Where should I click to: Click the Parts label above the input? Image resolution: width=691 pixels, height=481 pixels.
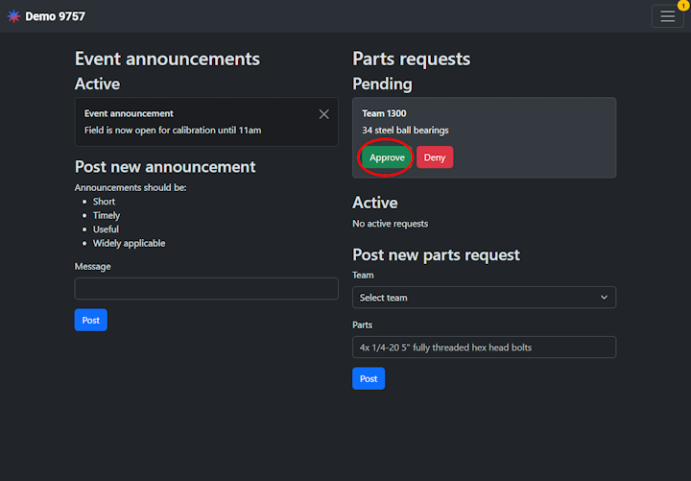pyautogui.click(x=363, y=325)
